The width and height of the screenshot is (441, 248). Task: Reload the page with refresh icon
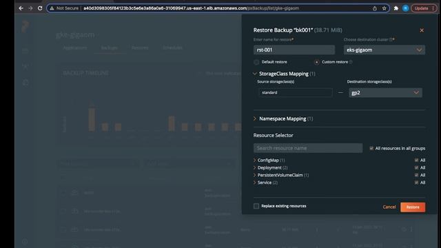click(40, 8)
